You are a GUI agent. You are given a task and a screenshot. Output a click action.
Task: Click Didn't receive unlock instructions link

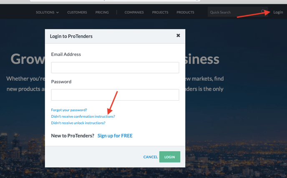click(78, 123)
